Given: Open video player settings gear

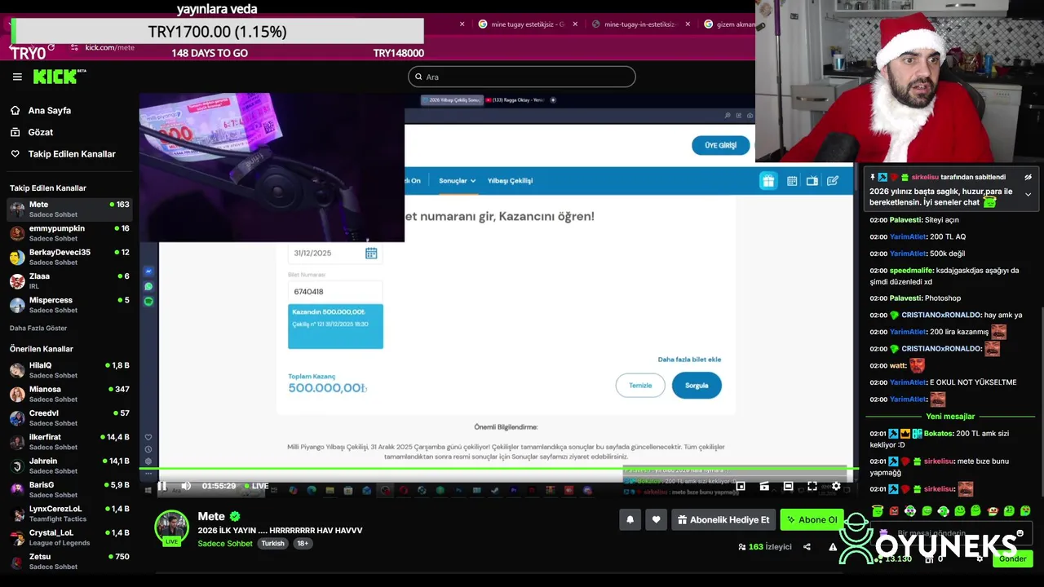Looking at the screenshot, I should click(836, 486).
